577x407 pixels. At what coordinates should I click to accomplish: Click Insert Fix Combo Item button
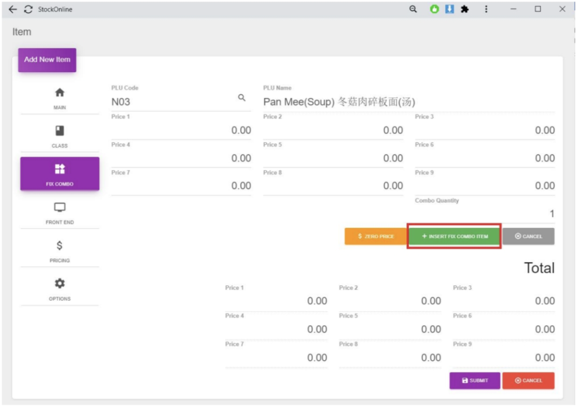coord(454,236)
